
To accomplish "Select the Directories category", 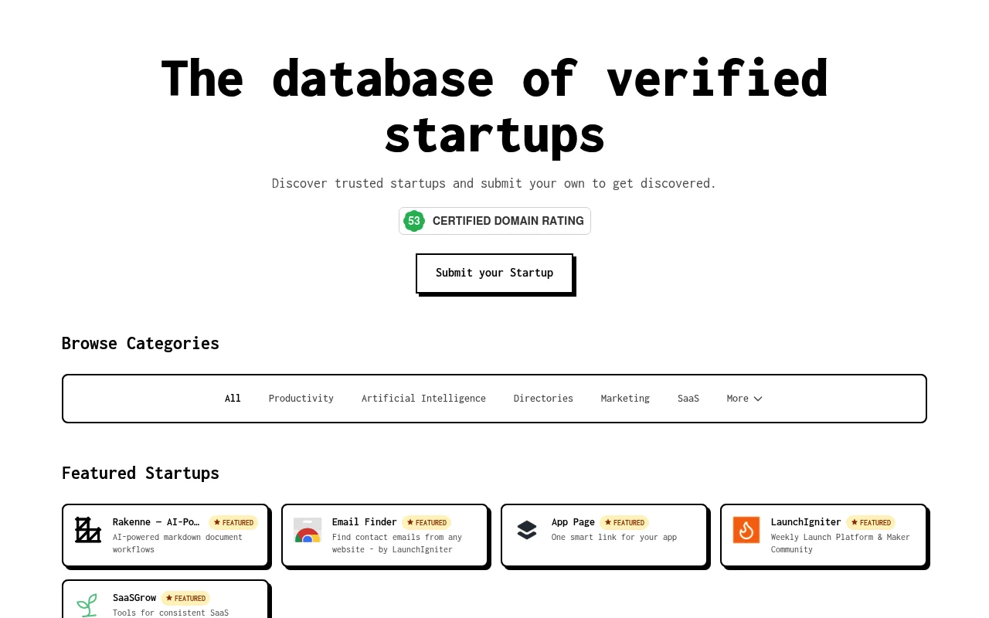I will [543, 398].
